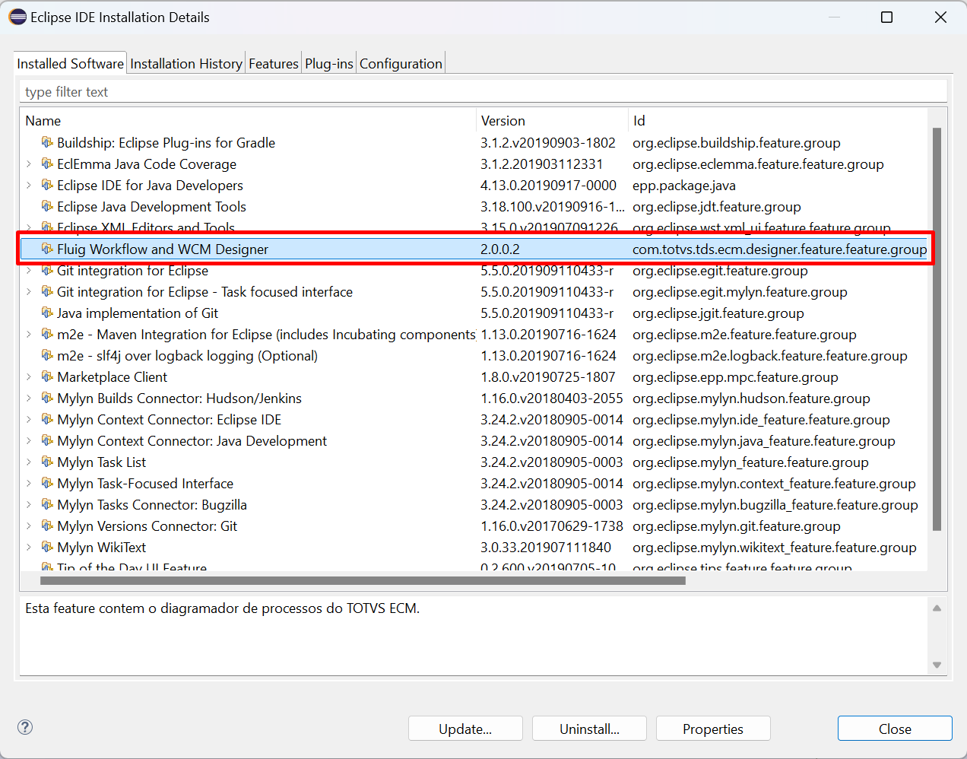967x759 pixels.
Task: Click the Marketplace Client feature icon
Action: [x=47, y=376]
